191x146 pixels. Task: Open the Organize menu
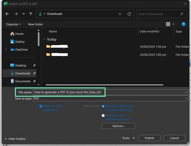point(13,24)
